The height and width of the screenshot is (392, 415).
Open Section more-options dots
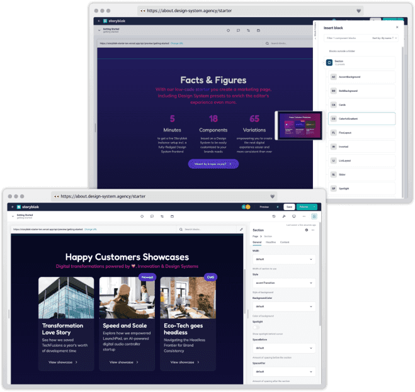313,230
